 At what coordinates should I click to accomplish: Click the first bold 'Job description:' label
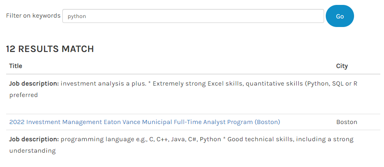pyautogui.click(x=34, y=83)
